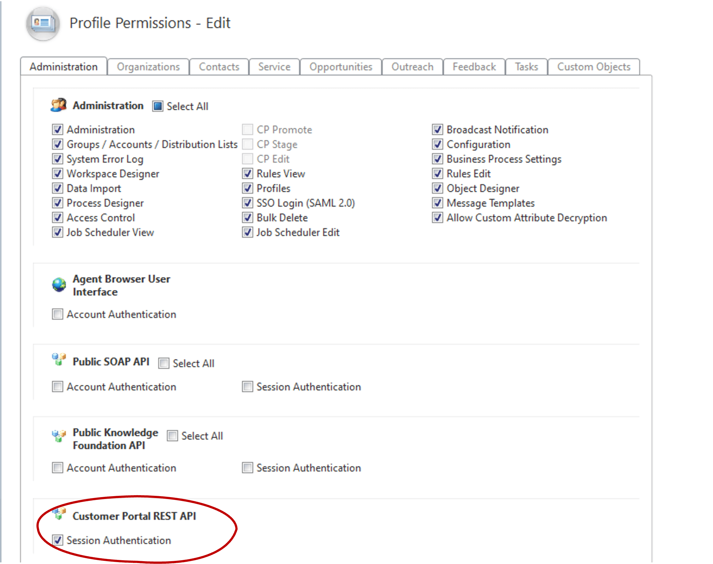Uncheck Allow Custom Attribute Decryption
Viewport: 713px width, 564px height.
(x=437, y=217)
